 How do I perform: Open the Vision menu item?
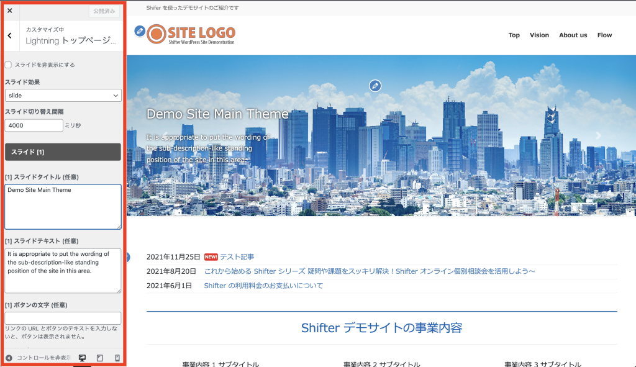click(539, 35)
